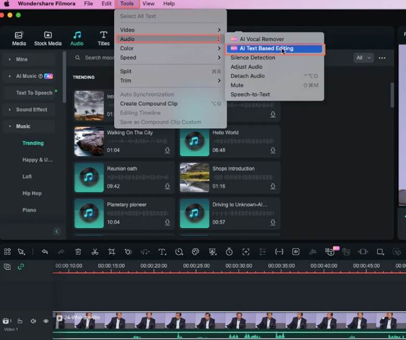Click the Delete trash icon
This screenshot has height=340, width=406.
point(78,251)
